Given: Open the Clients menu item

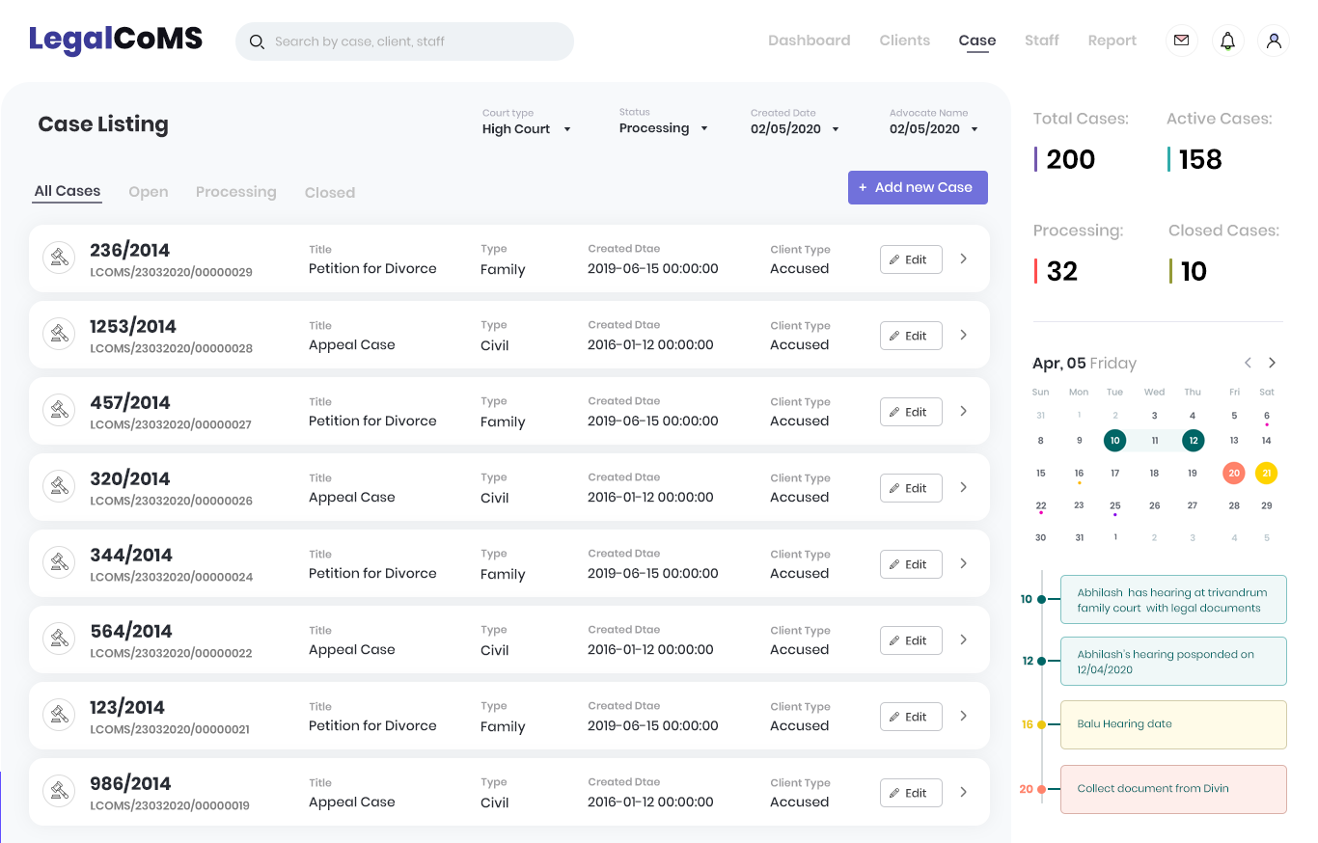Looking at the screenshot, I should point(904,41).
